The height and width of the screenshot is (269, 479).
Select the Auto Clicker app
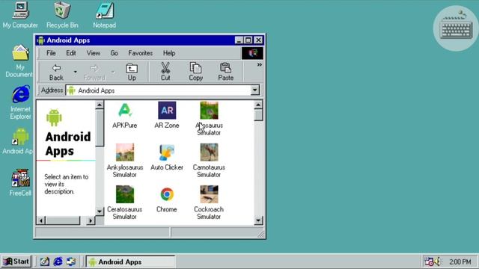coord(167,152)
